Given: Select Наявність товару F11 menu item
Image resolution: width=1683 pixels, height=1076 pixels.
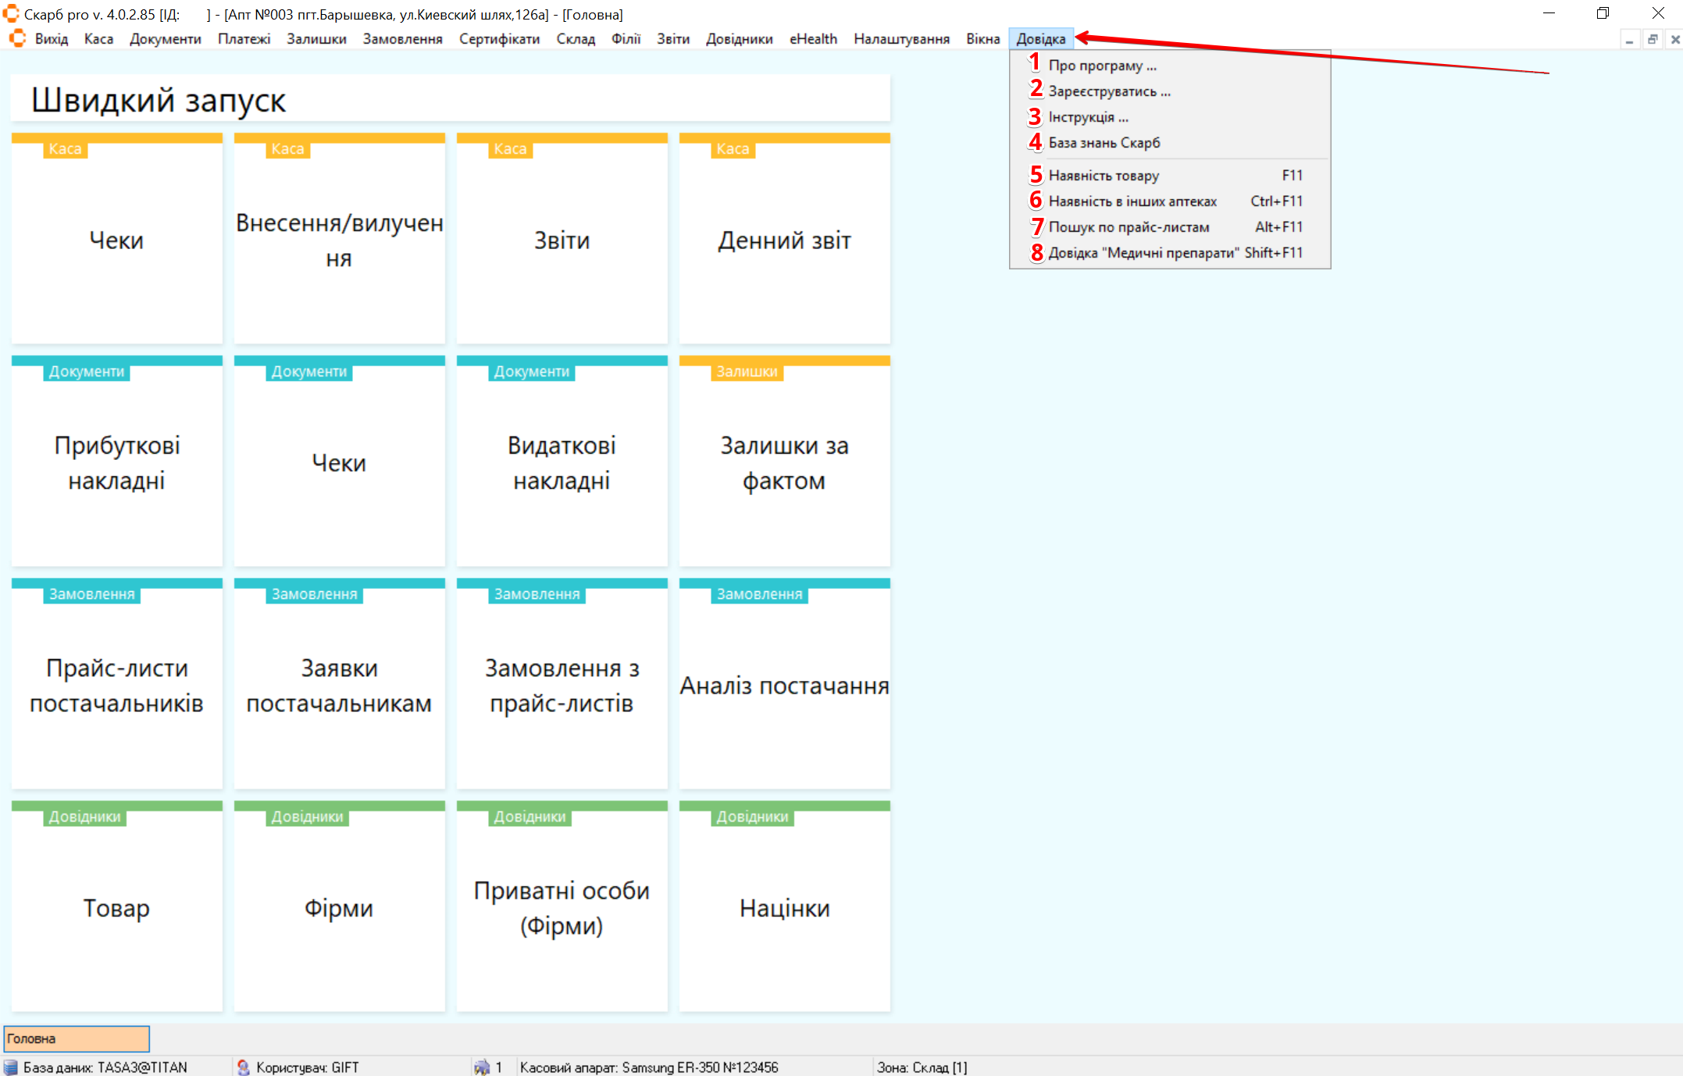Looking at the screenshot, I should tap(1104, 176).
